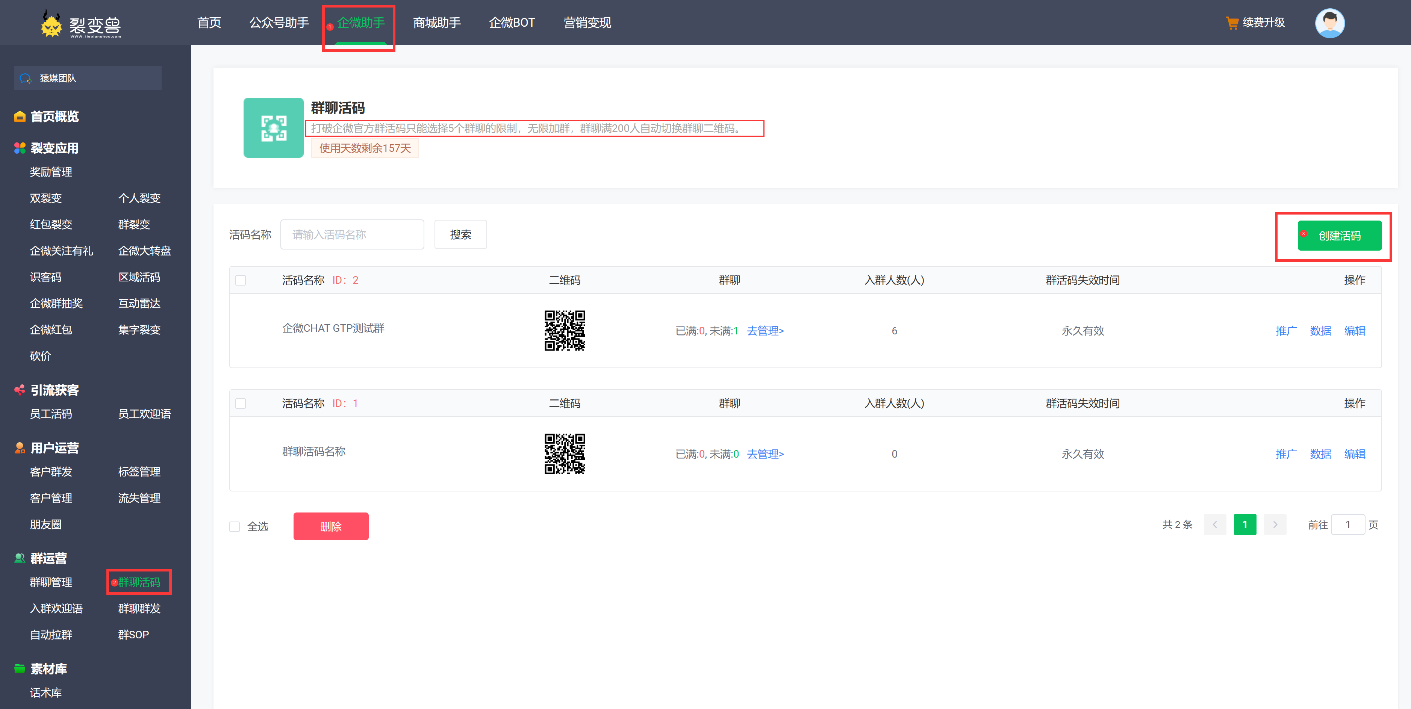This screenshot has width=1411, height=709.
Task: Open 推广 link for 企微CHAT GTP测试群
Action: coord(1286,330)
